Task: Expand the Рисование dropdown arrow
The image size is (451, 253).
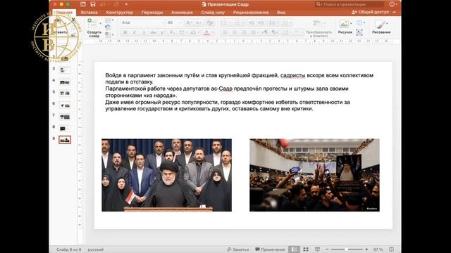Action: [388, 23]
